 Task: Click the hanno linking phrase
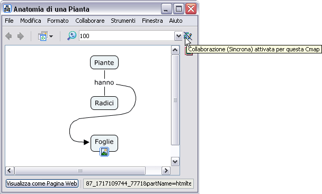tap(104, 82)
